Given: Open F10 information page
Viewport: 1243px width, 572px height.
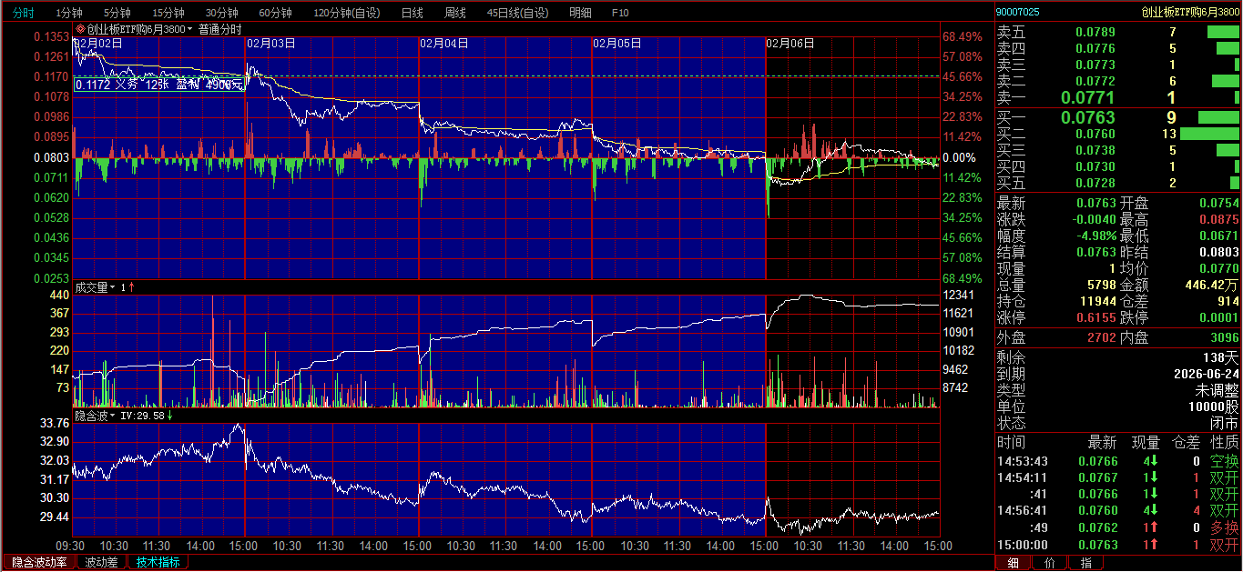Looking at the screenshot, I should click(x=620, y=13).
